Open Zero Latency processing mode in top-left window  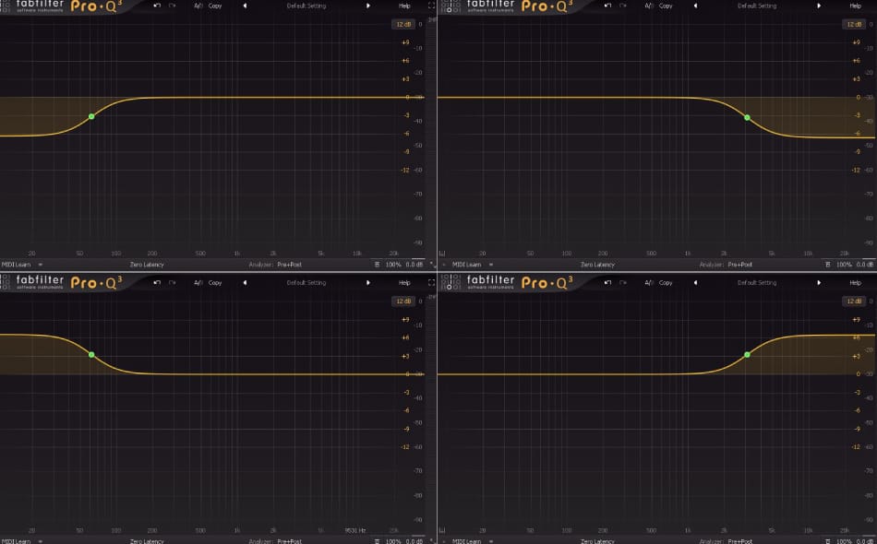coord(147,265)
